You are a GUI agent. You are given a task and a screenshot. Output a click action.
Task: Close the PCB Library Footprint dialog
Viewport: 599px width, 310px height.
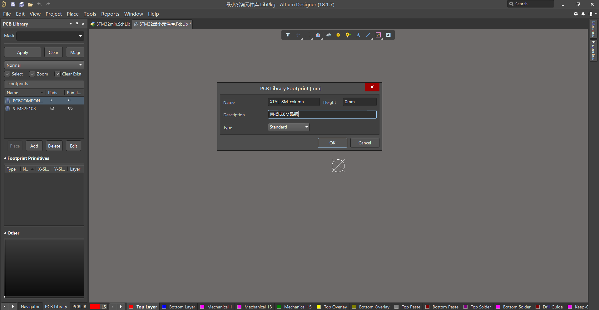[372, 87]
